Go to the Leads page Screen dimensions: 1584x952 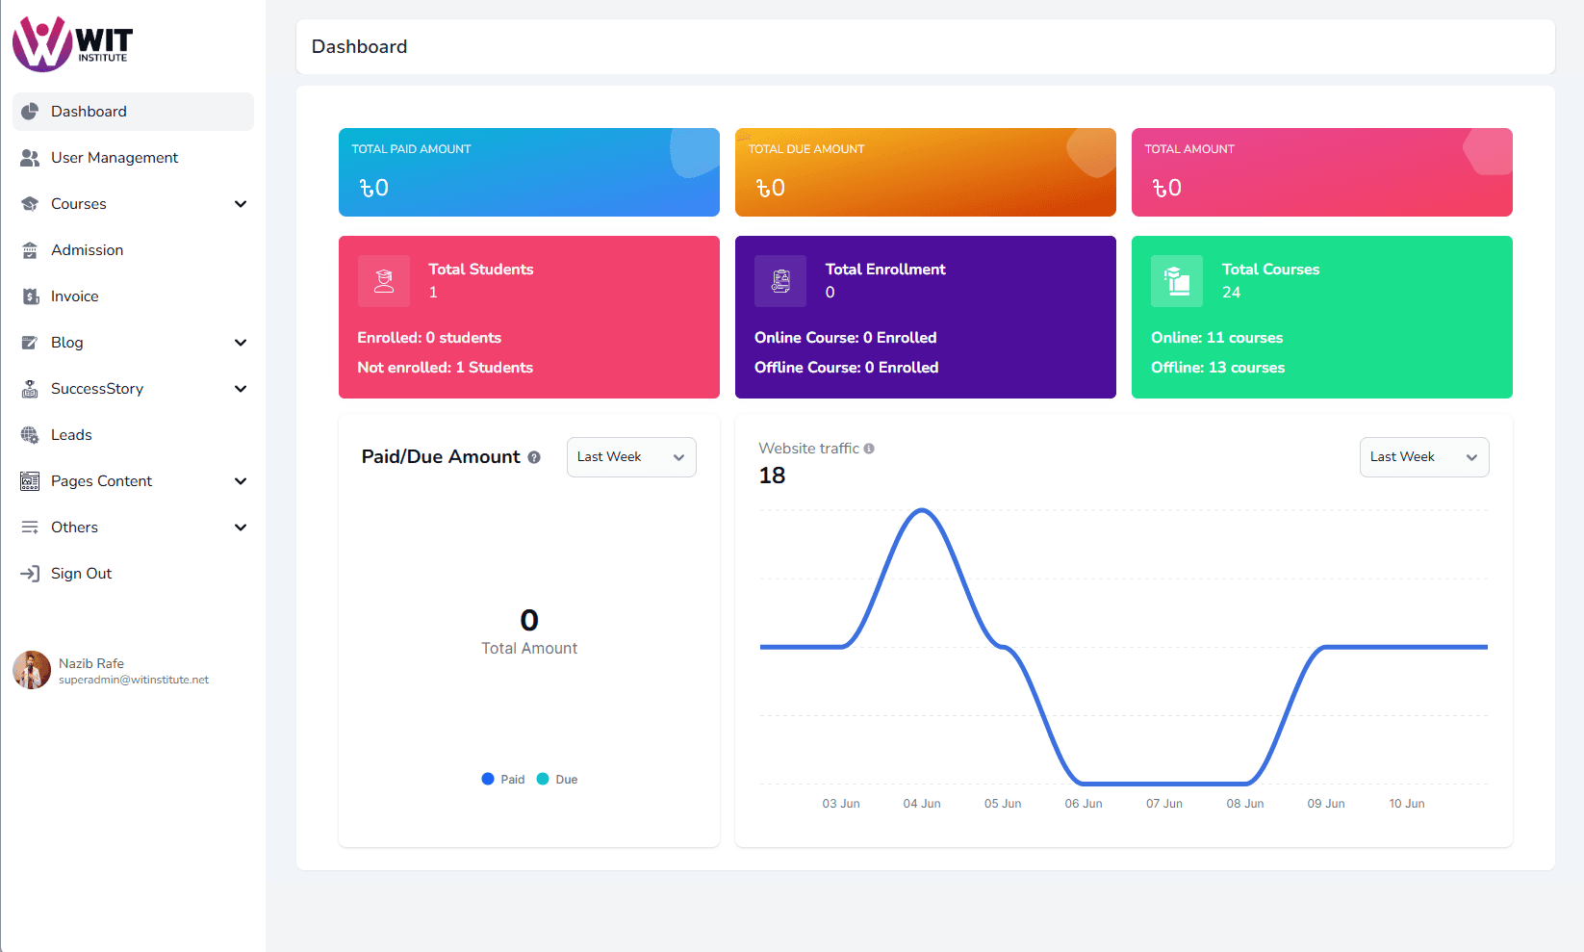coord(133,435)
